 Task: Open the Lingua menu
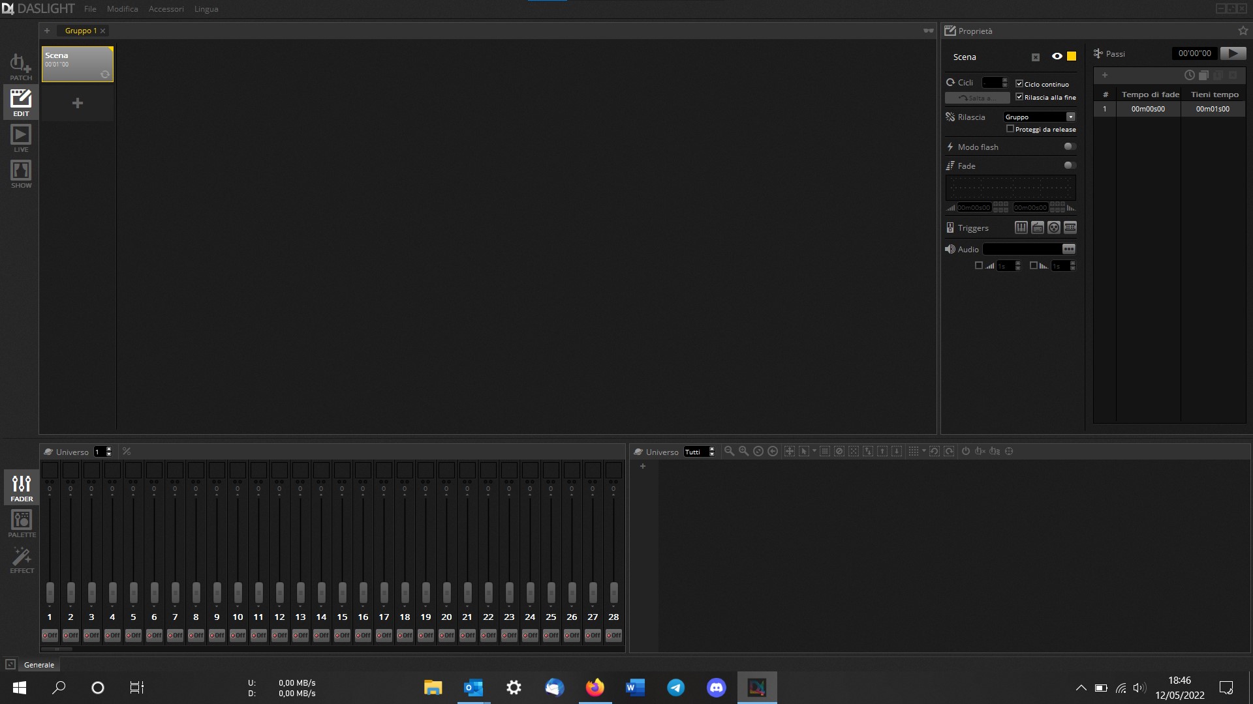(206, 9)
